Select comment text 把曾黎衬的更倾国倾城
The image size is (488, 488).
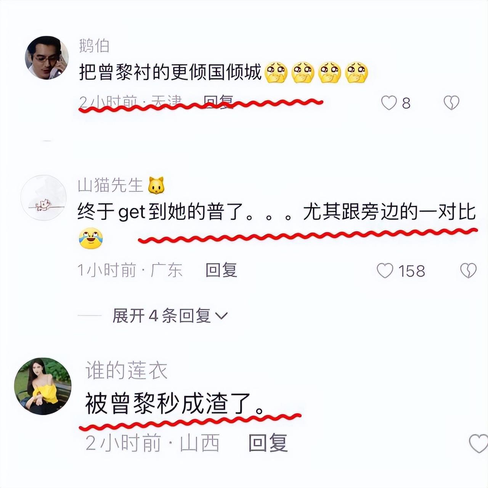(170, 72)
